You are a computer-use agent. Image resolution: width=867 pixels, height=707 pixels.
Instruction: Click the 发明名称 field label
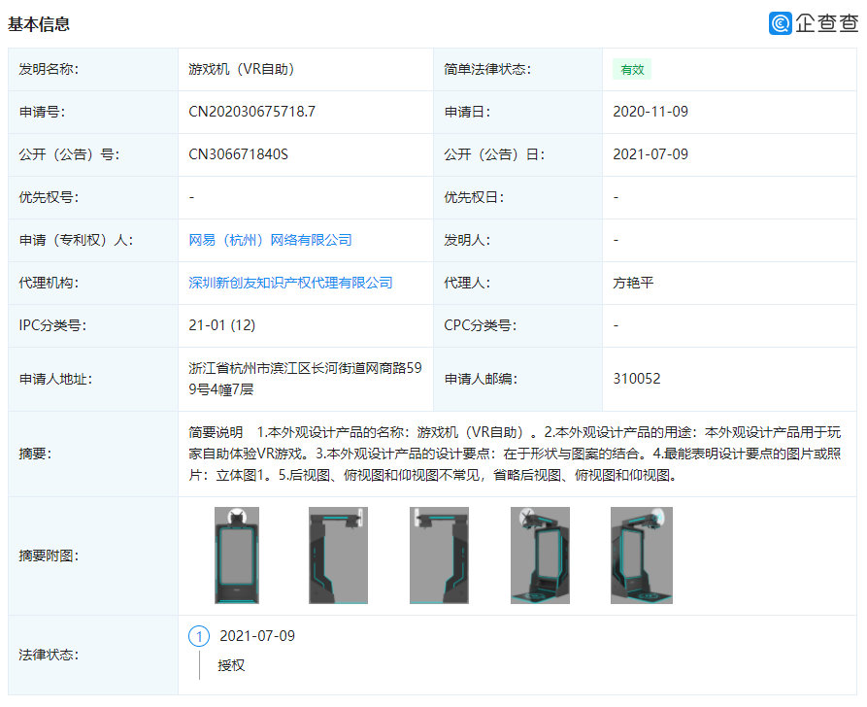click(x=49, y=69)
